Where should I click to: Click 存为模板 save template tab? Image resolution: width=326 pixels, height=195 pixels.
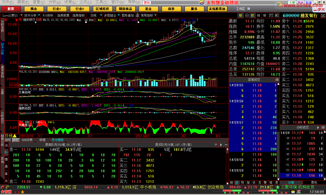(58, 140)
